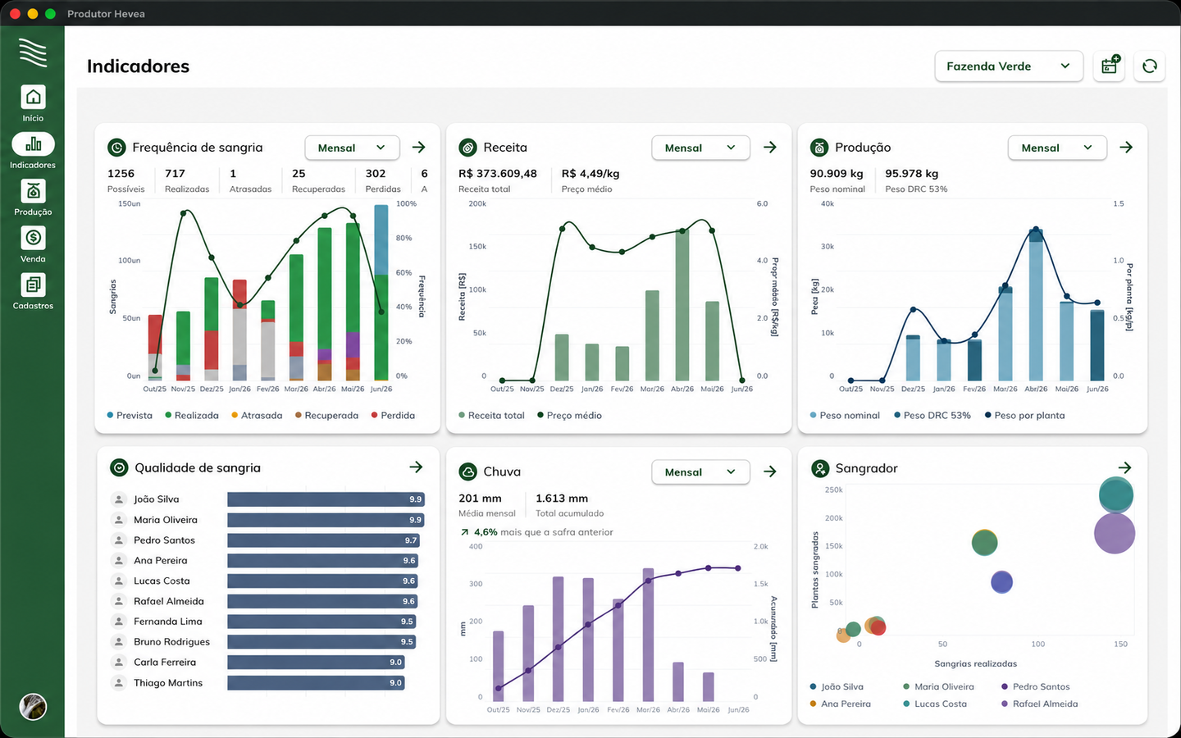Image resolution: width=1181 pixels, height=738 pixels.
Task: Toggle Peso DRC 53% legend series
Action: [932, 416]
